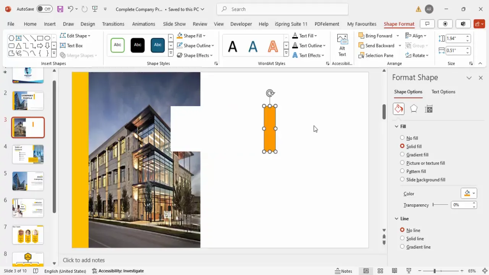Toggle AutoSave switch

pyautogui.click(x=45, y=9)
